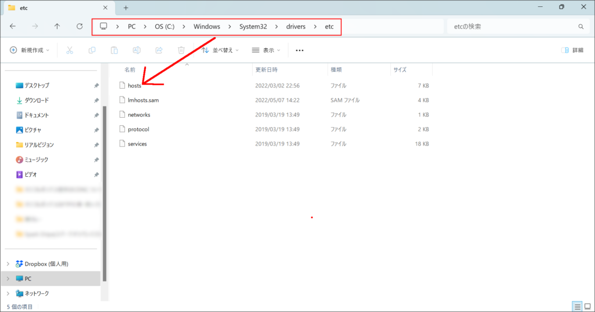
Task: Click System32 in the address breadcrumb
Action: (x=253, y=27)
